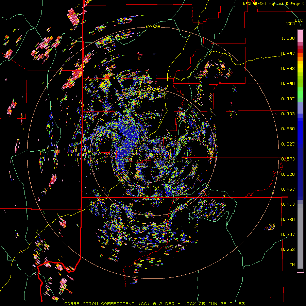This screenshot has height=306, width=306.
Task: Click the NEXLAB-College of DuPage credit text
Action: click(x=274, y=4)
